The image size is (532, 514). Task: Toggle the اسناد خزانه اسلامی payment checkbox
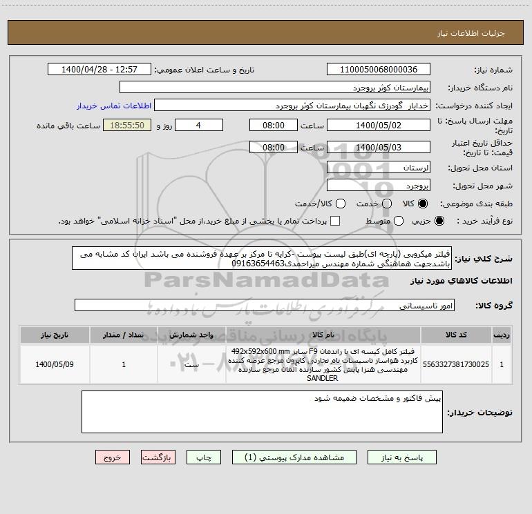click(335, 221)
